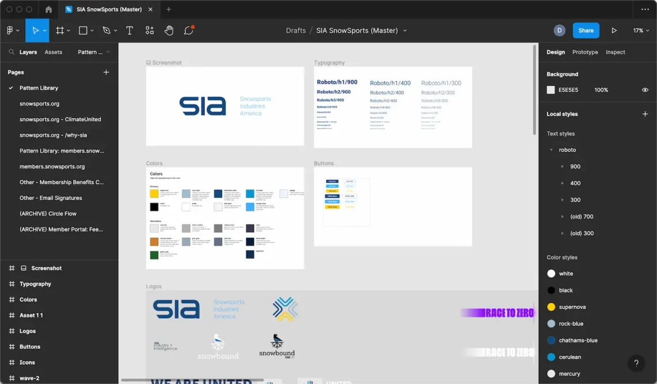Add a new page with the plus icon
The width and height of the screenshot is (657, 384).
[x=106, y=72]
